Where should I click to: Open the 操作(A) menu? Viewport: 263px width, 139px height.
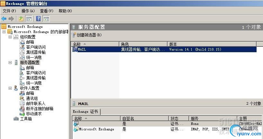(28, 11)
